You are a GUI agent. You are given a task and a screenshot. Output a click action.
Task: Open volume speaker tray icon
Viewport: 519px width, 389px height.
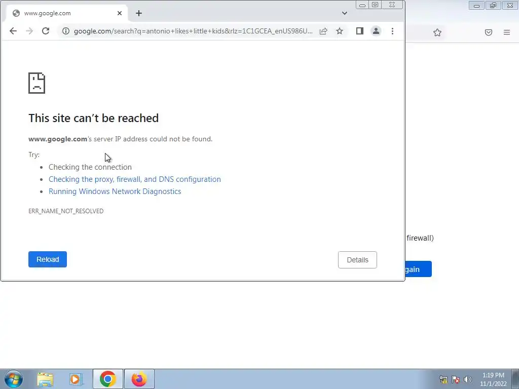(x=468, y=379)
